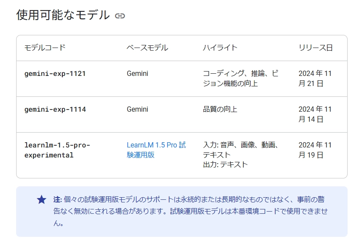Click the ベースモデル column header

pyautogui.click(x=147, y=48)
